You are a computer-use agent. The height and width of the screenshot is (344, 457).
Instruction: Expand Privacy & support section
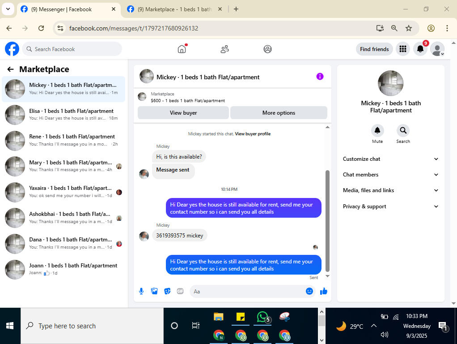[x=390, y=206]
